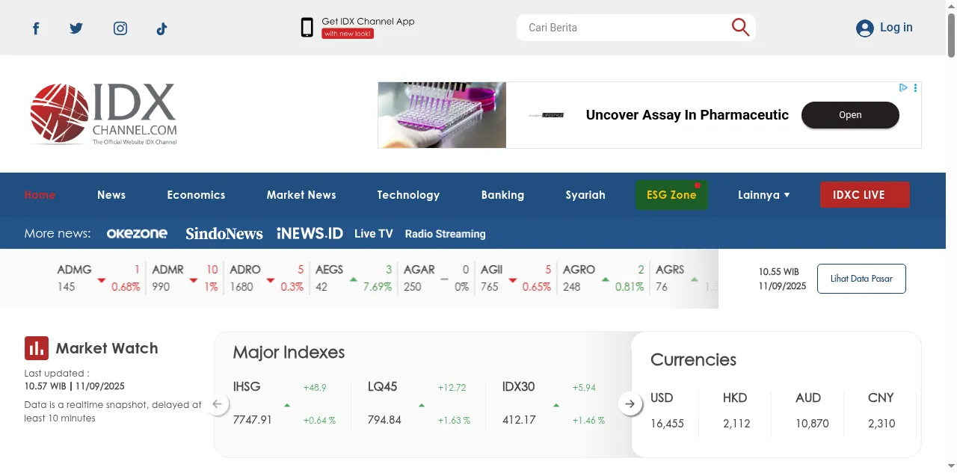The height and width of the screenshot is (473, 957).
Task: Click the IDX Channel logo
Action: [x=103, y=114]
